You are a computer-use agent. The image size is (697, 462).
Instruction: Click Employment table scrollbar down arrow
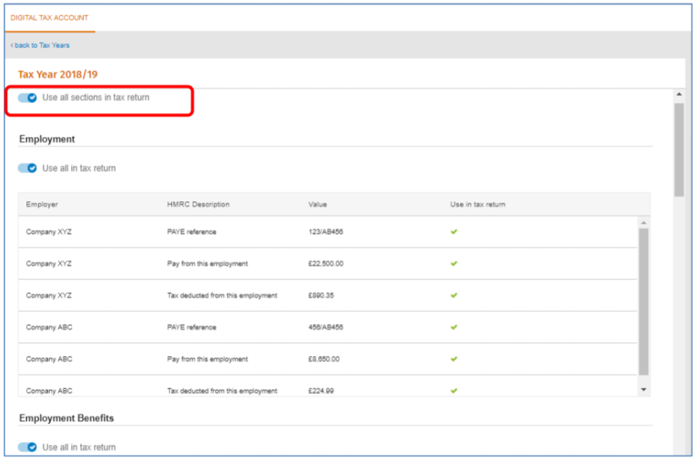coord(644,389)
